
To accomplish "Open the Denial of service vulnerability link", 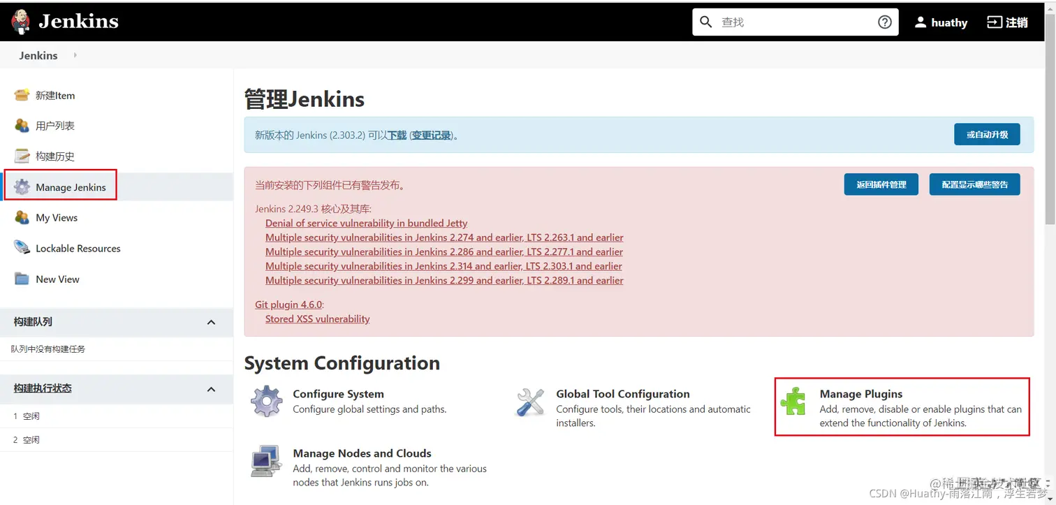I will tap(367, 224).
